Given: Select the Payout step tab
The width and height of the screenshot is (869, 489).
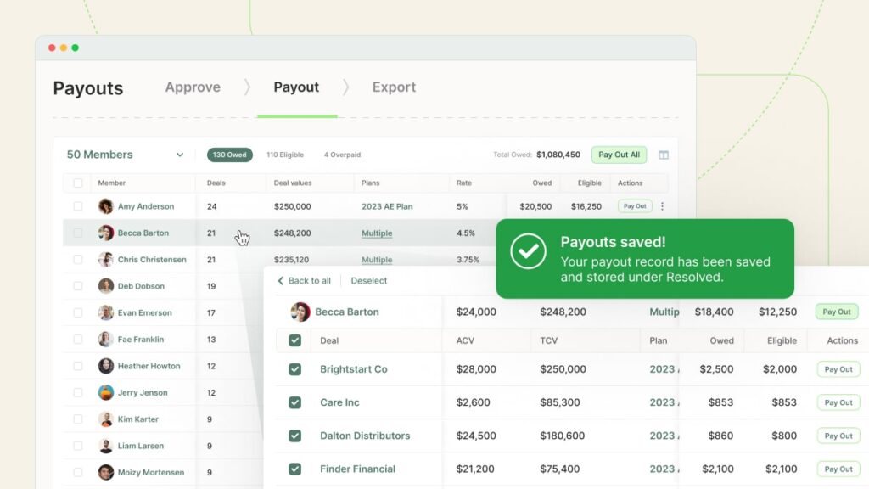Looking at the screenshot, I should click(x=296, y=87).
